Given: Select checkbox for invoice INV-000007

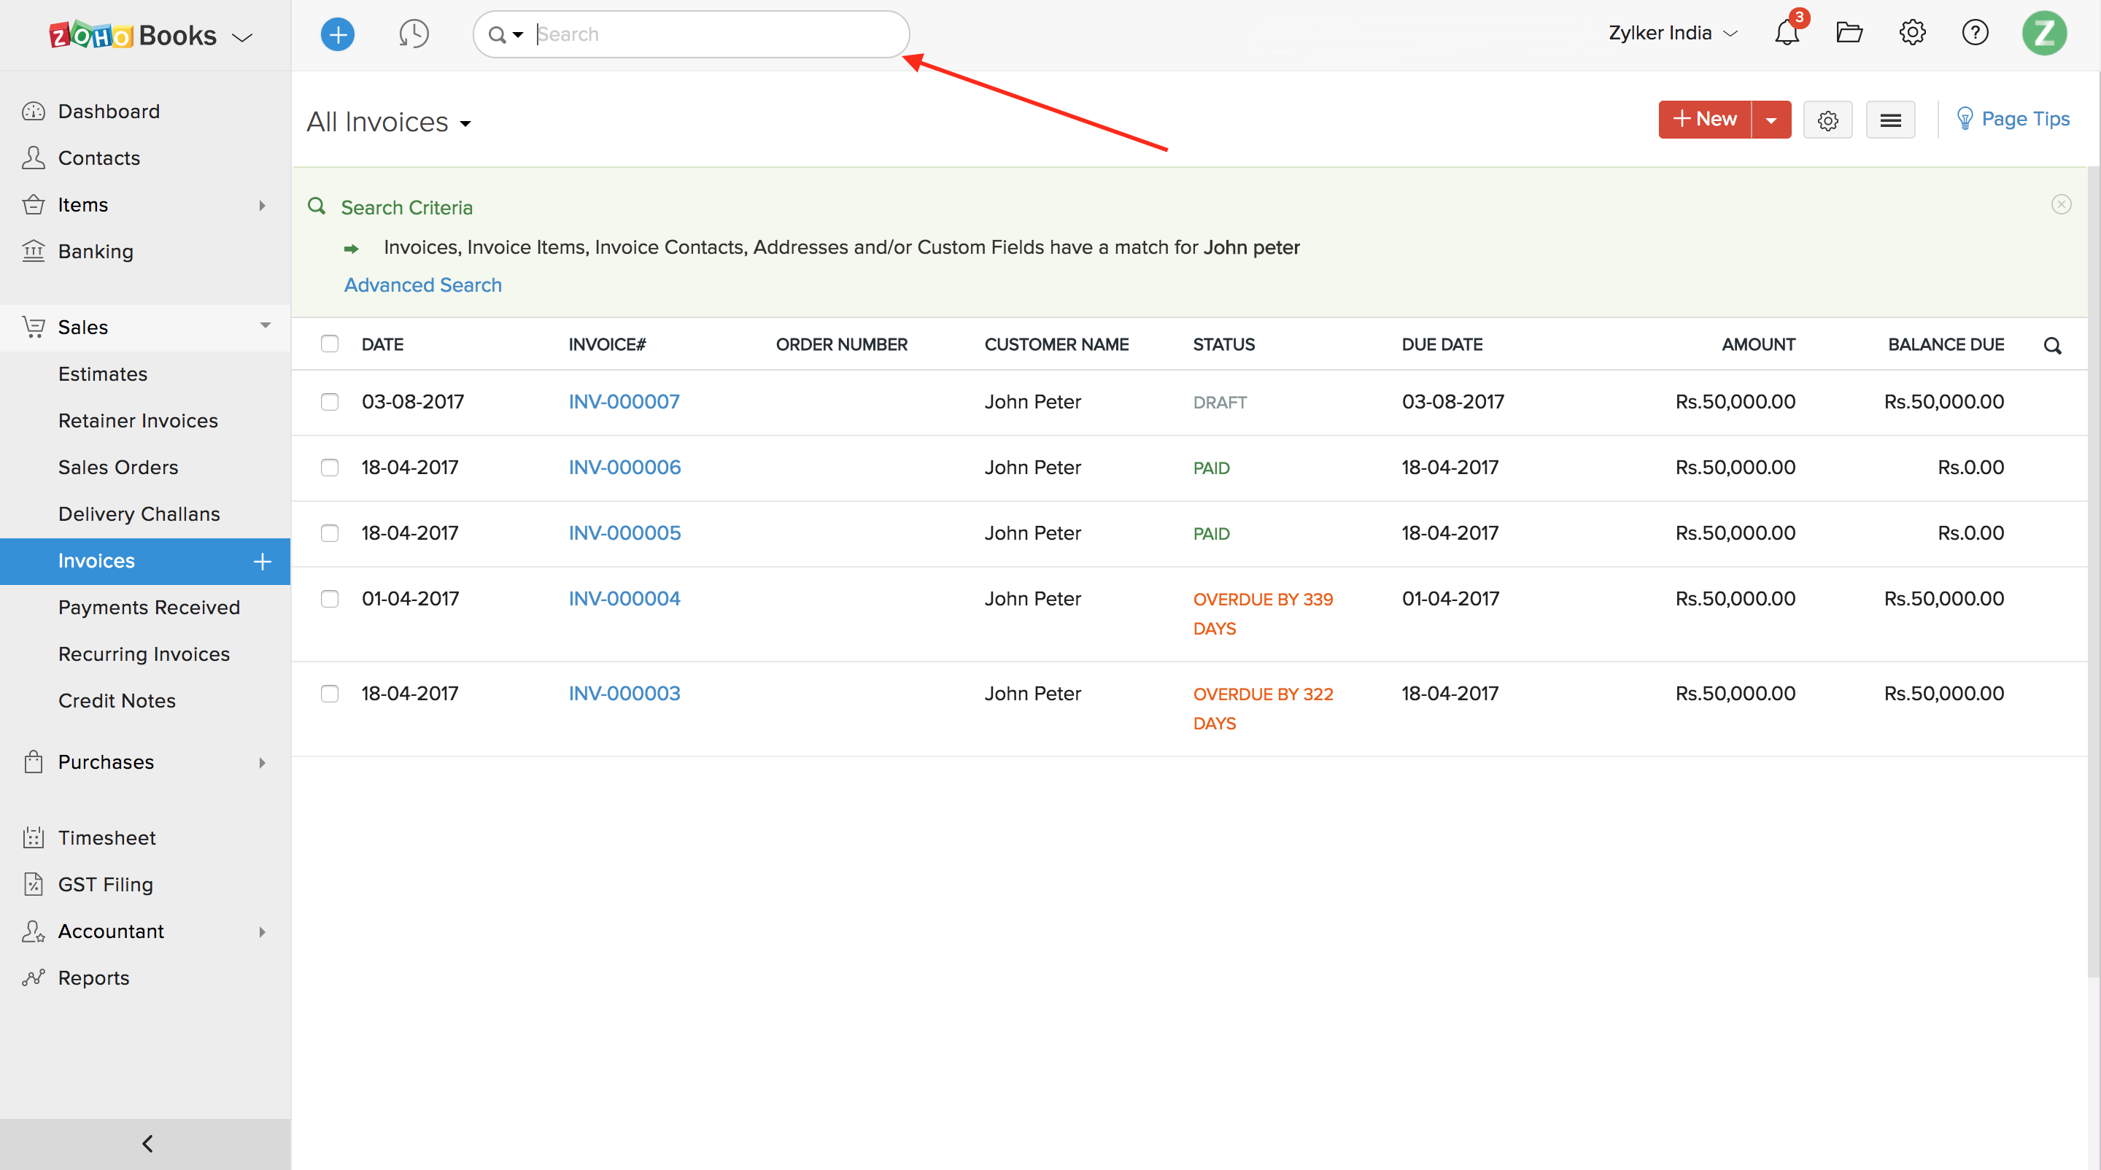Looking at the screenshot, I should pyautogui.click(x=330, y=402).
